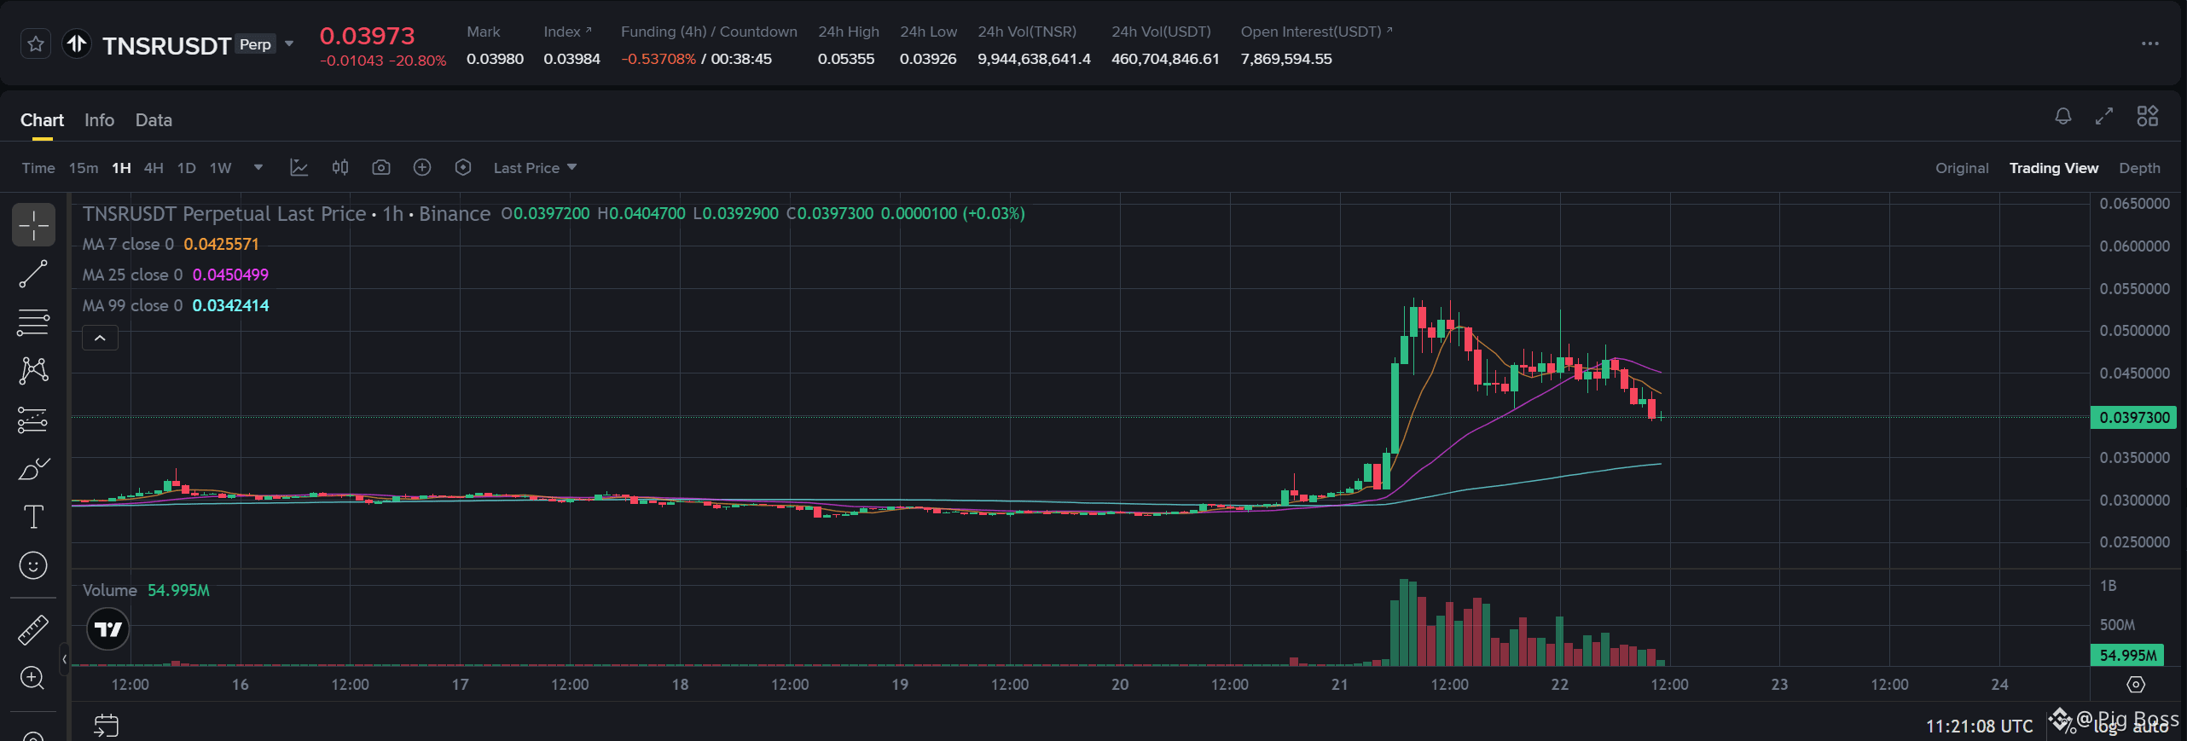Select the brush drawing tool
The height and width of the screenshot is (741, 2187).
(33, 468)
